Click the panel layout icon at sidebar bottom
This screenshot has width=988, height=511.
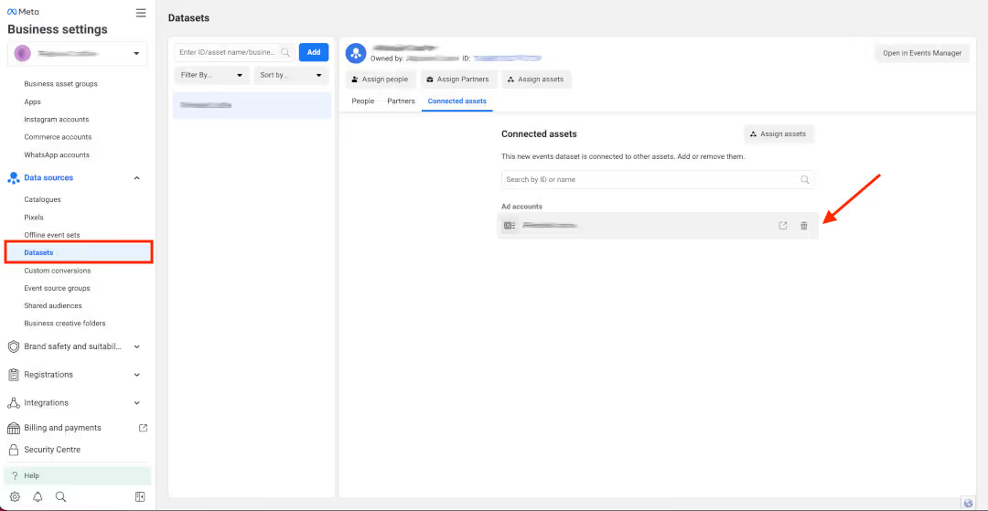coord(140,496)
